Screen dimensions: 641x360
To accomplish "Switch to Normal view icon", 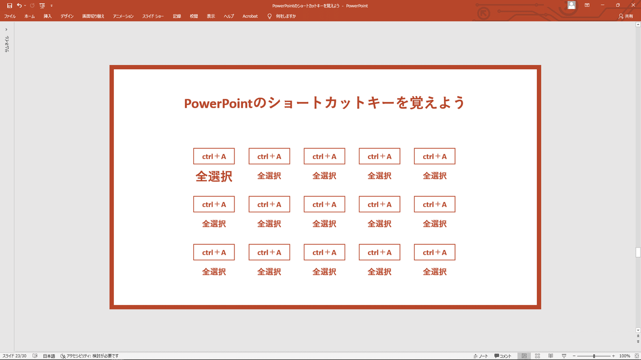I will coord(525,356).
